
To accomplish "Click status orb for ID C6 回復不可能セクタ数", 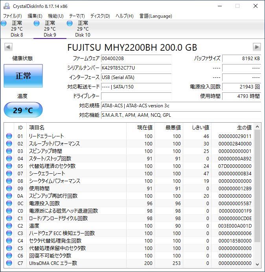I will [9, 255].
